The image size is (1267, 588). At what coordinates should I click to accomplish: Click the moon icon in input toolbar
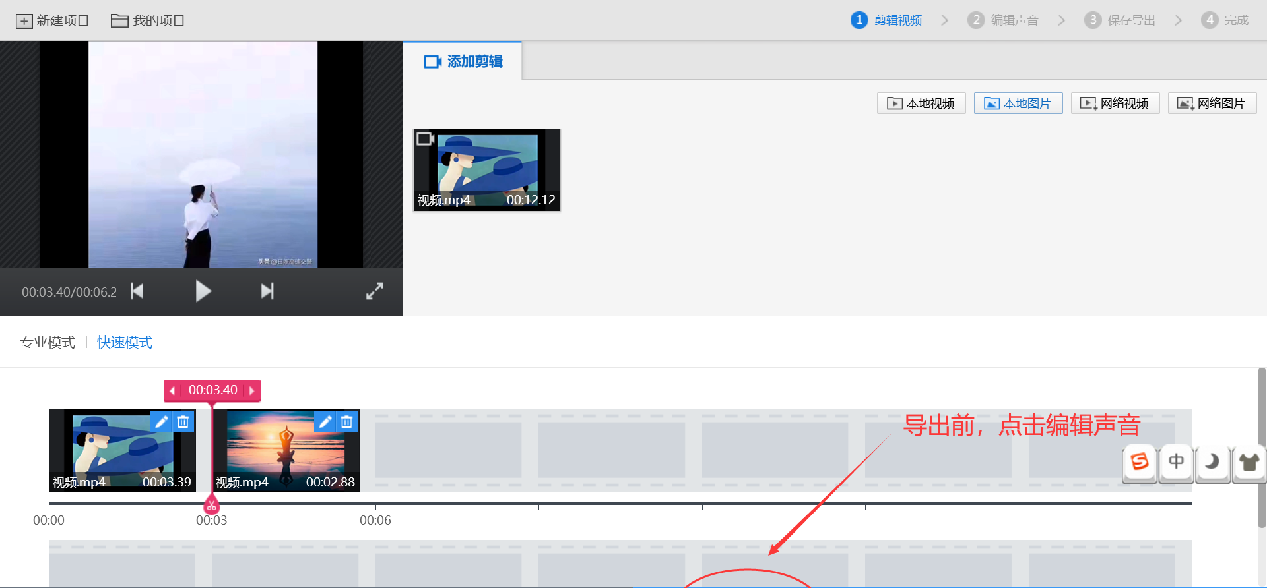(x=1212, y=462)
